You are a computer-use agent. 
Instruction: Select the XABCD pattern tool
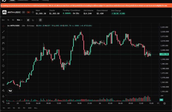pos(3,43)
